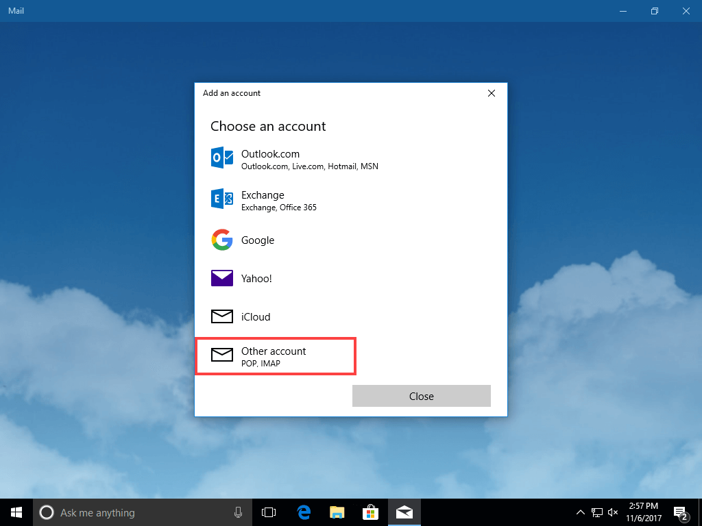This screenshot has height=526, width=702.
Task: Show hidden system tray icons
Action: (x=580, y=512)
